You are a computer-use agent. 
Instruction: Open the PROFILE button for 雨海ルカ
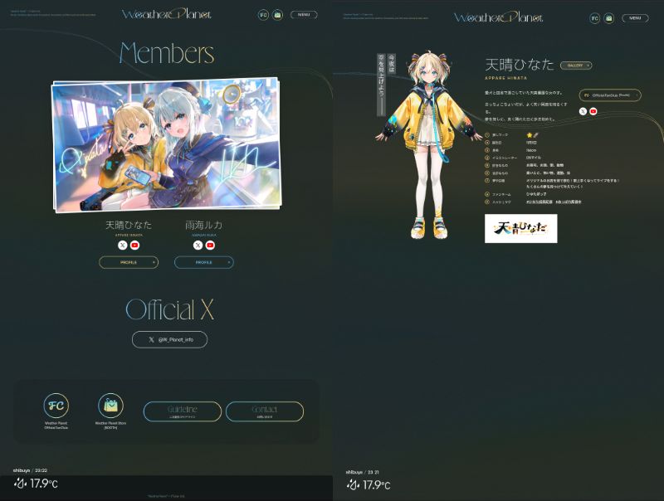[203, 262]
